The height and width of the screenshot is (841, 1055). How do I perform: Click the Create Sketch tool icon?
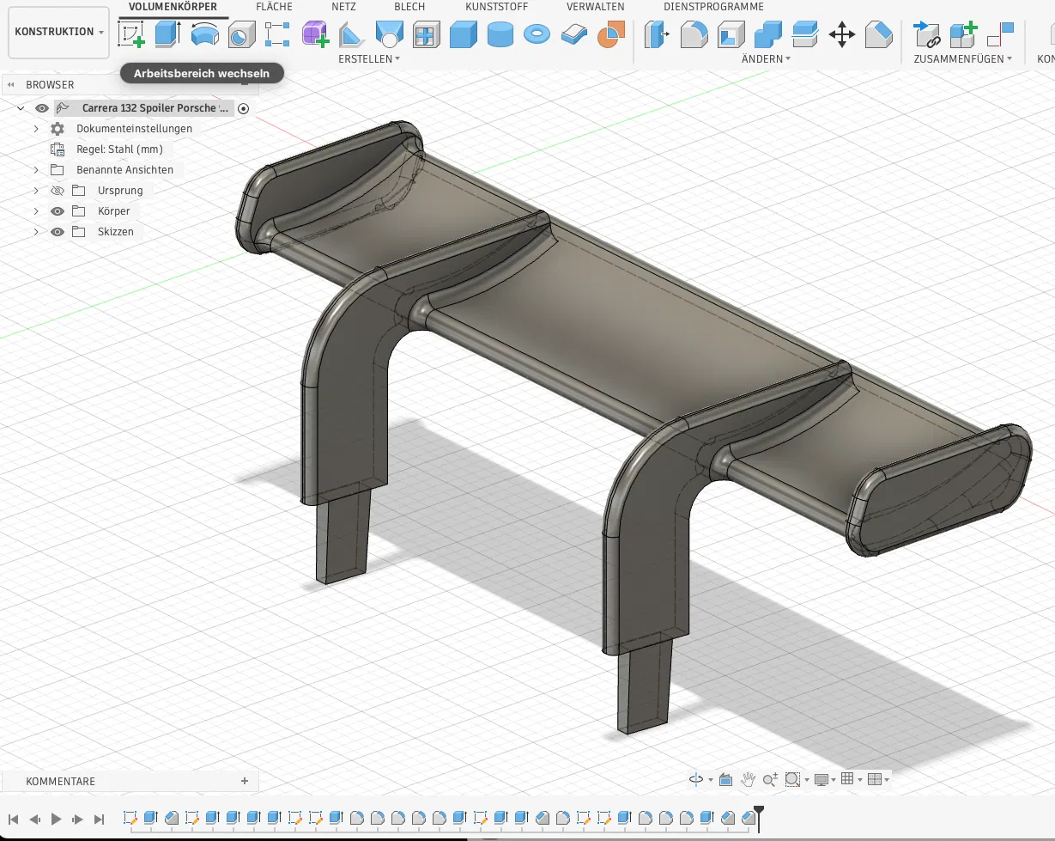(130, 35)
